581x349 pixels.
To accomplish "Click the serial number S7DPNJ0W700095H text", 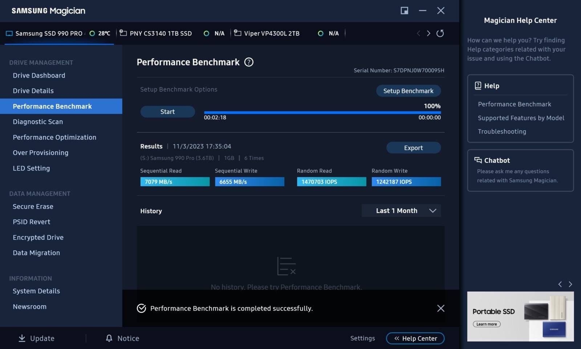I will 419,70.
